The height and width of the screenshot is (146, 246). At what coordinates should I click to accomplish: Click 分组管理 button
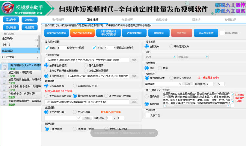point(30,27)
